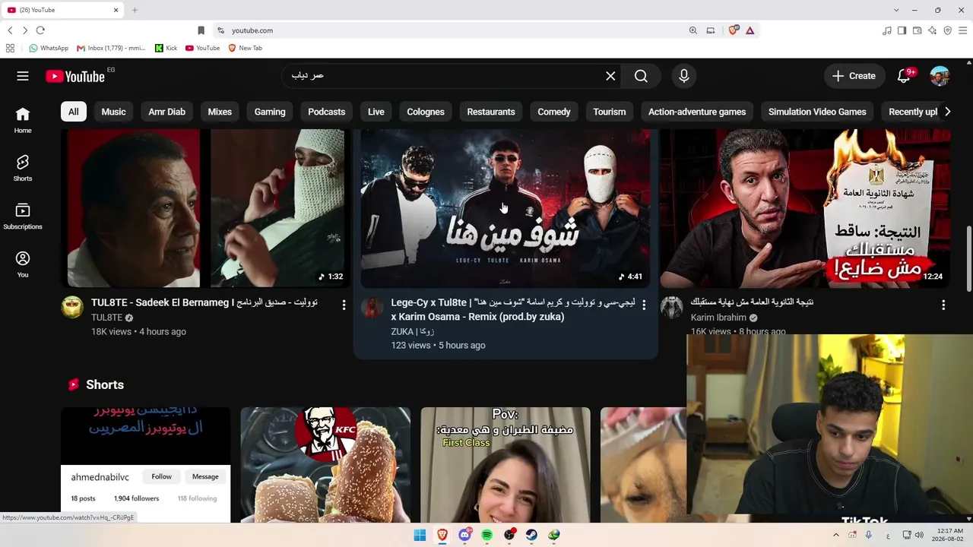Open Steam from the taskbar

531,535
